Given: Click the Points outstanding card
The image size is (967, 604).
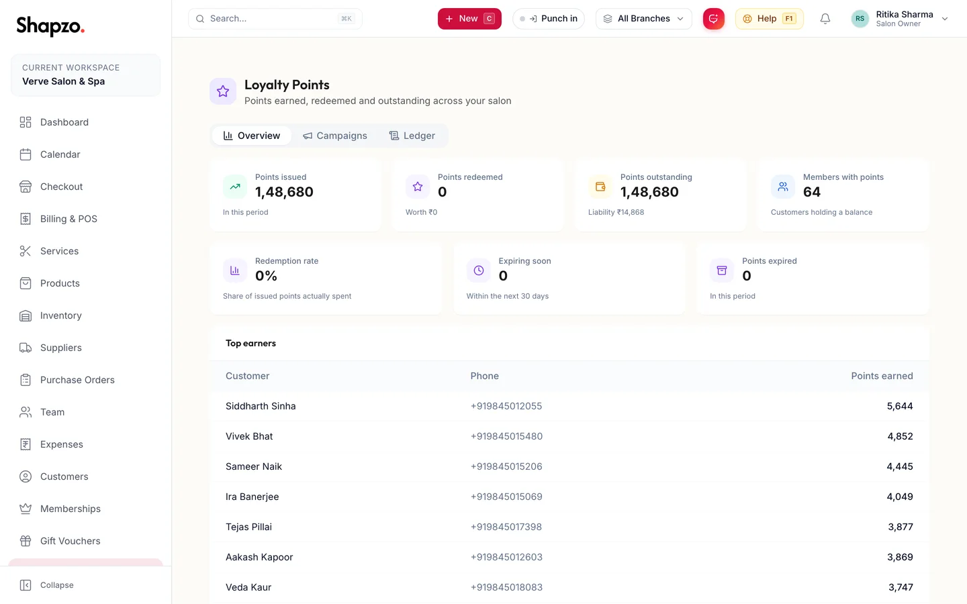Looking at the screenshot, I should [661, 195].
